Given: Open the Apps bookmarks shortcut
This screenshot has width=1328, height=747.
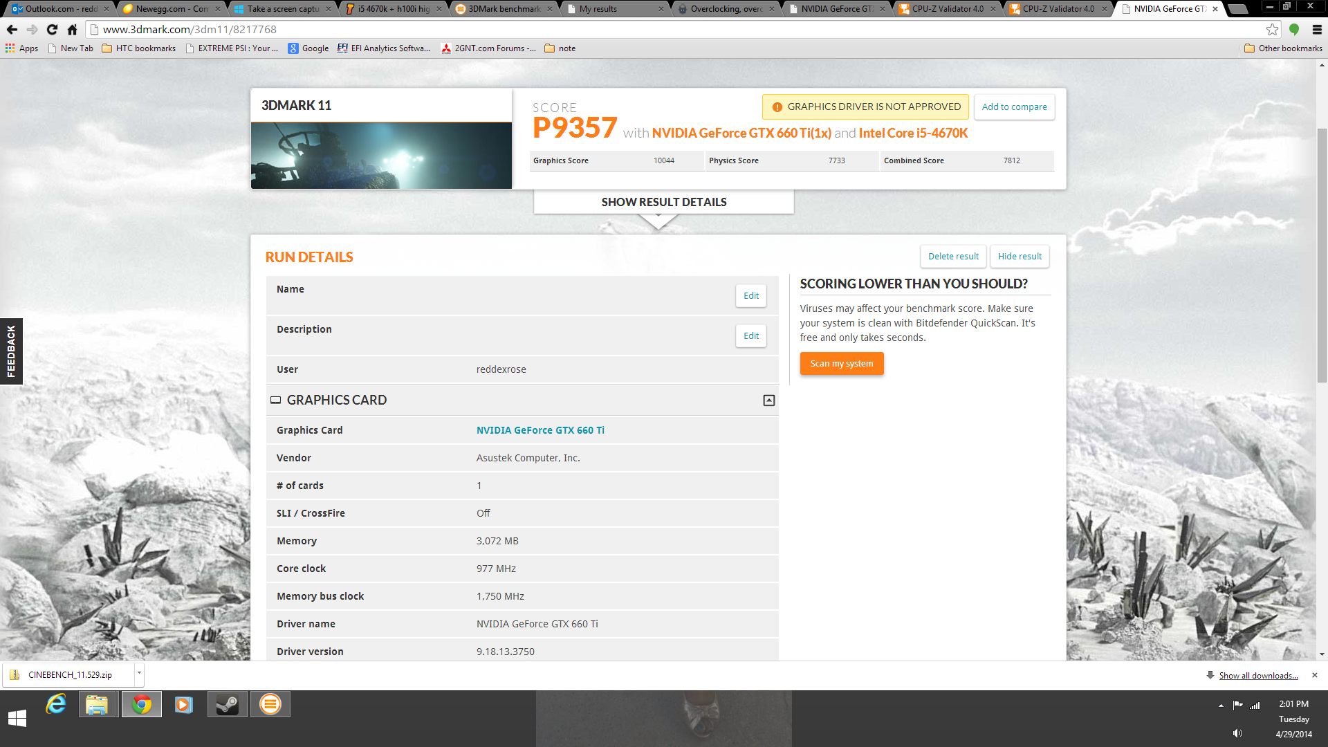Looking at the screenshot, I should (21, 48).
